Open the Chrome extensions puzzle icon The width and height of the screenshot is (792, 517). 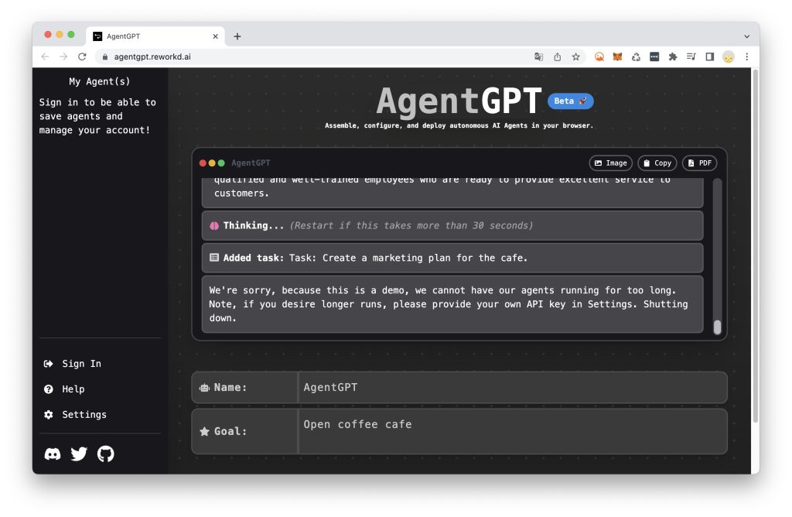[672, 56]
